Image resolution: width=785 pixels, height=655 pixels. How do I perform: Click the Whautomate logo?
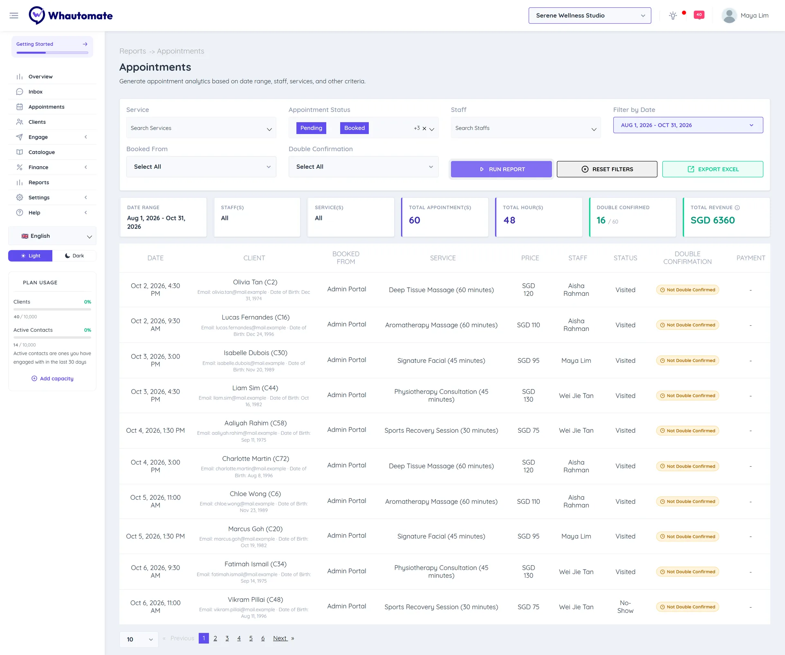tap(70, 16)
